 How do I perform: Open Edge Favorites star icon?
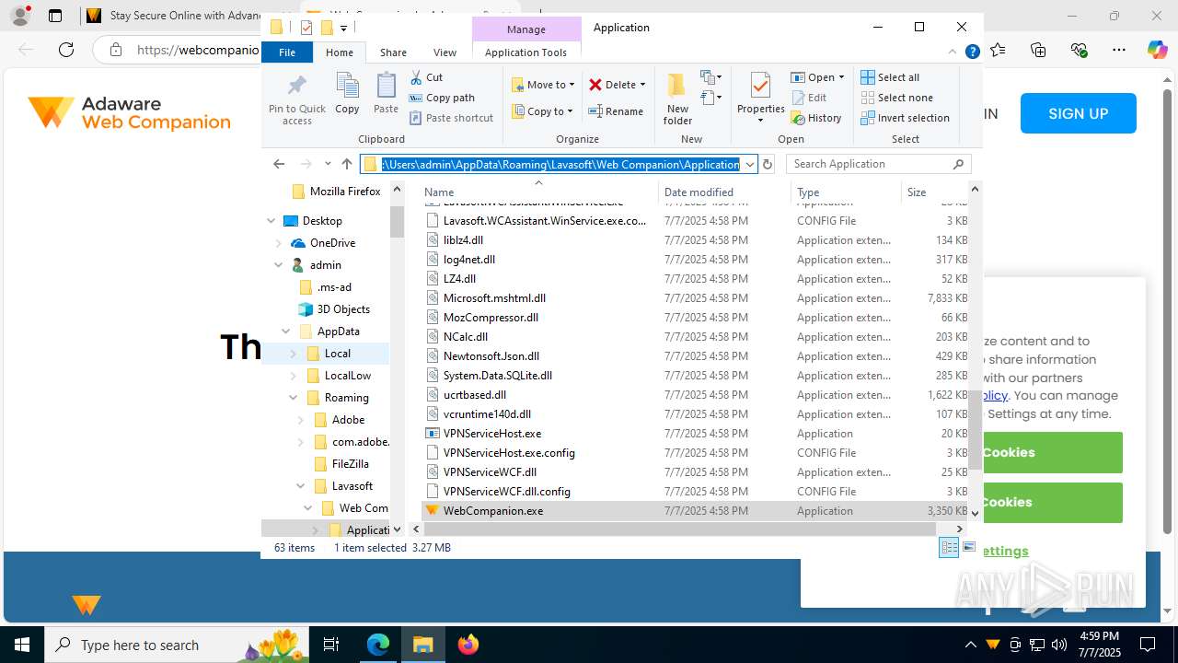(999, 50)
